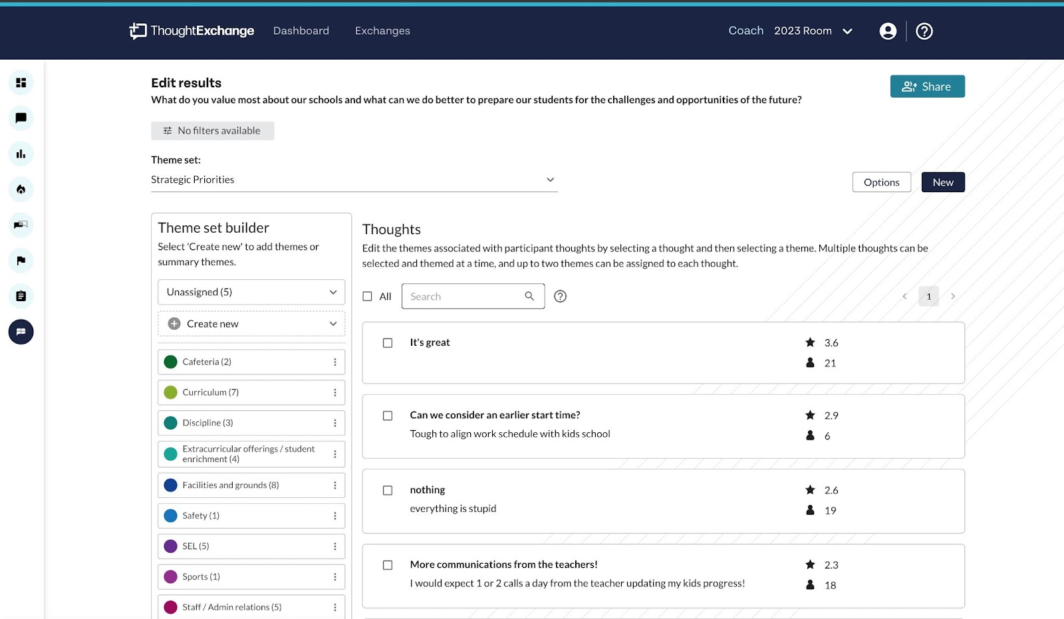Open the flag icon in left sidebar

click(21, 261)
